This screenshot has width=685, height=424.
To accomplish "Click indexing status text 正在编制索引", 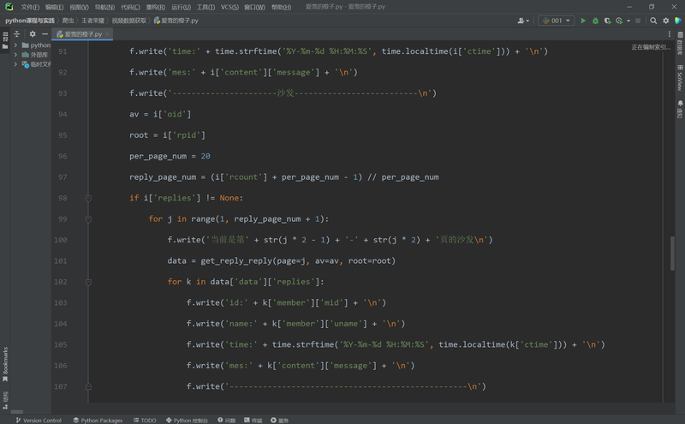I will click(651, 47).
